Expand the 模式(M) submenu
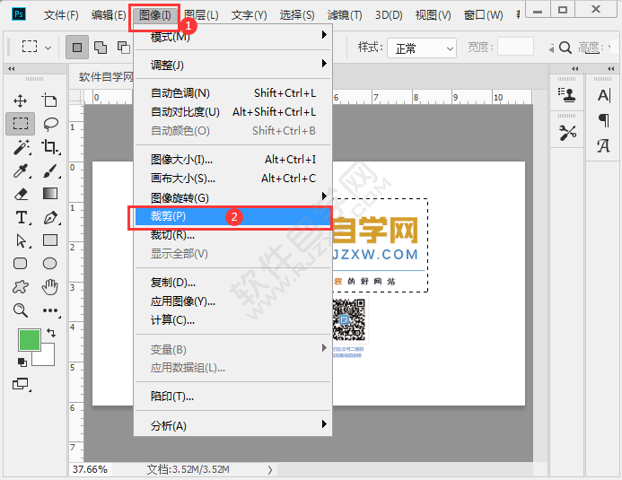622x480 pixels. [232, 37]
